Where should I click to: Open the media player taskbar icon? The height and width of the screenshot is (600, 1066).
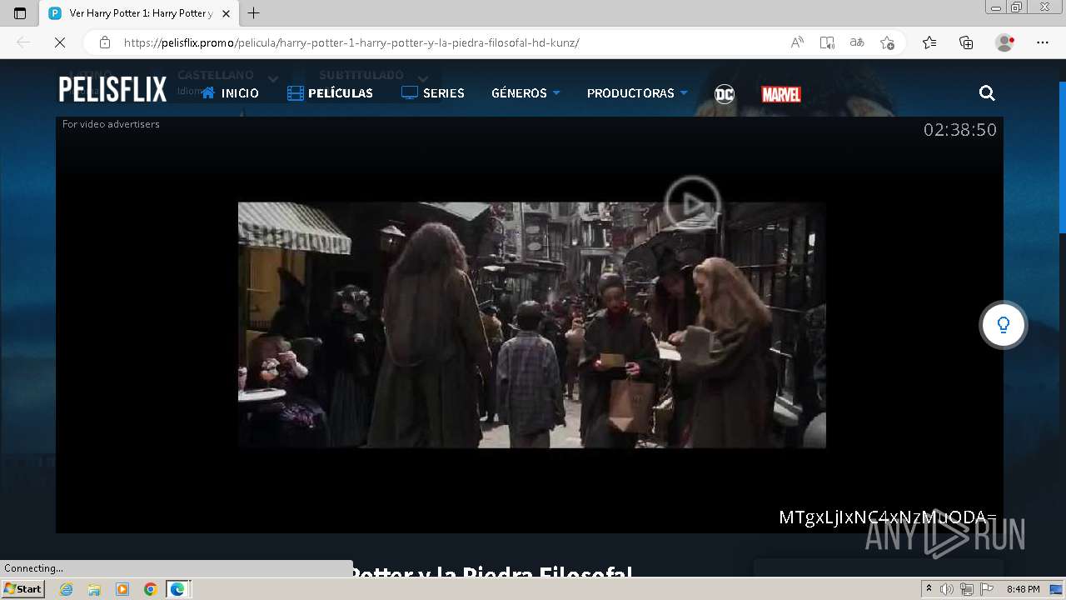[122, 589]
